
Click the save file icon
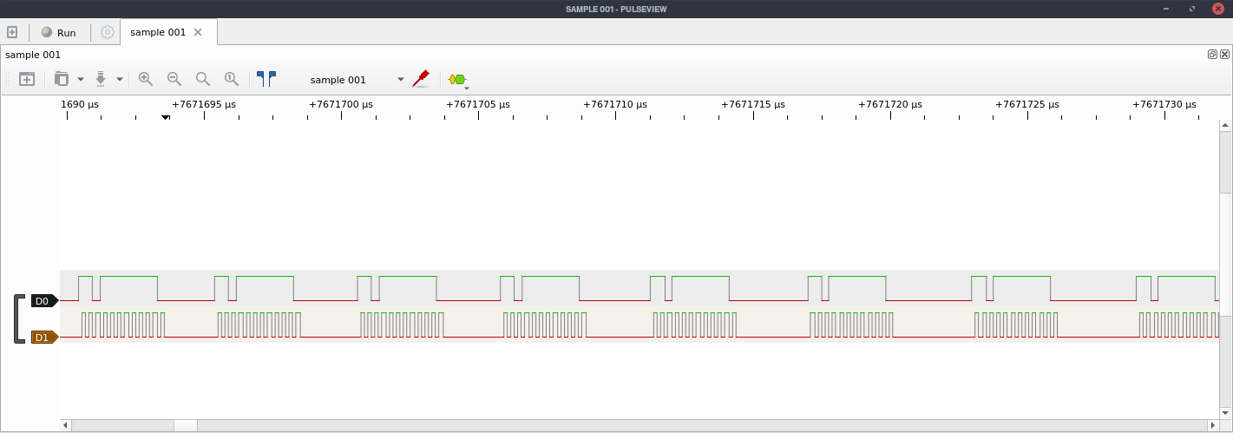pyautogui.click(x=101, y=79)
